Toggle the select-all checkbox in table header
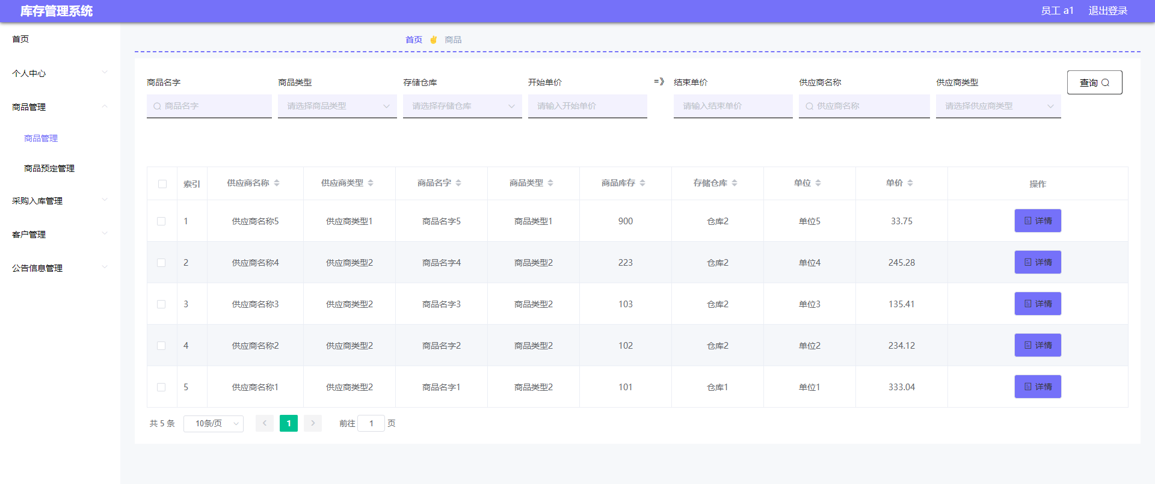The width and height of the screenshot is (1155, 484). (x=162, y=184)
